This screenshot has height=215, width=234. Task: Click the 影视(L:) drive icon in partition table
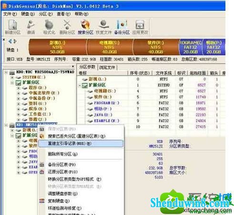(85, 79)
